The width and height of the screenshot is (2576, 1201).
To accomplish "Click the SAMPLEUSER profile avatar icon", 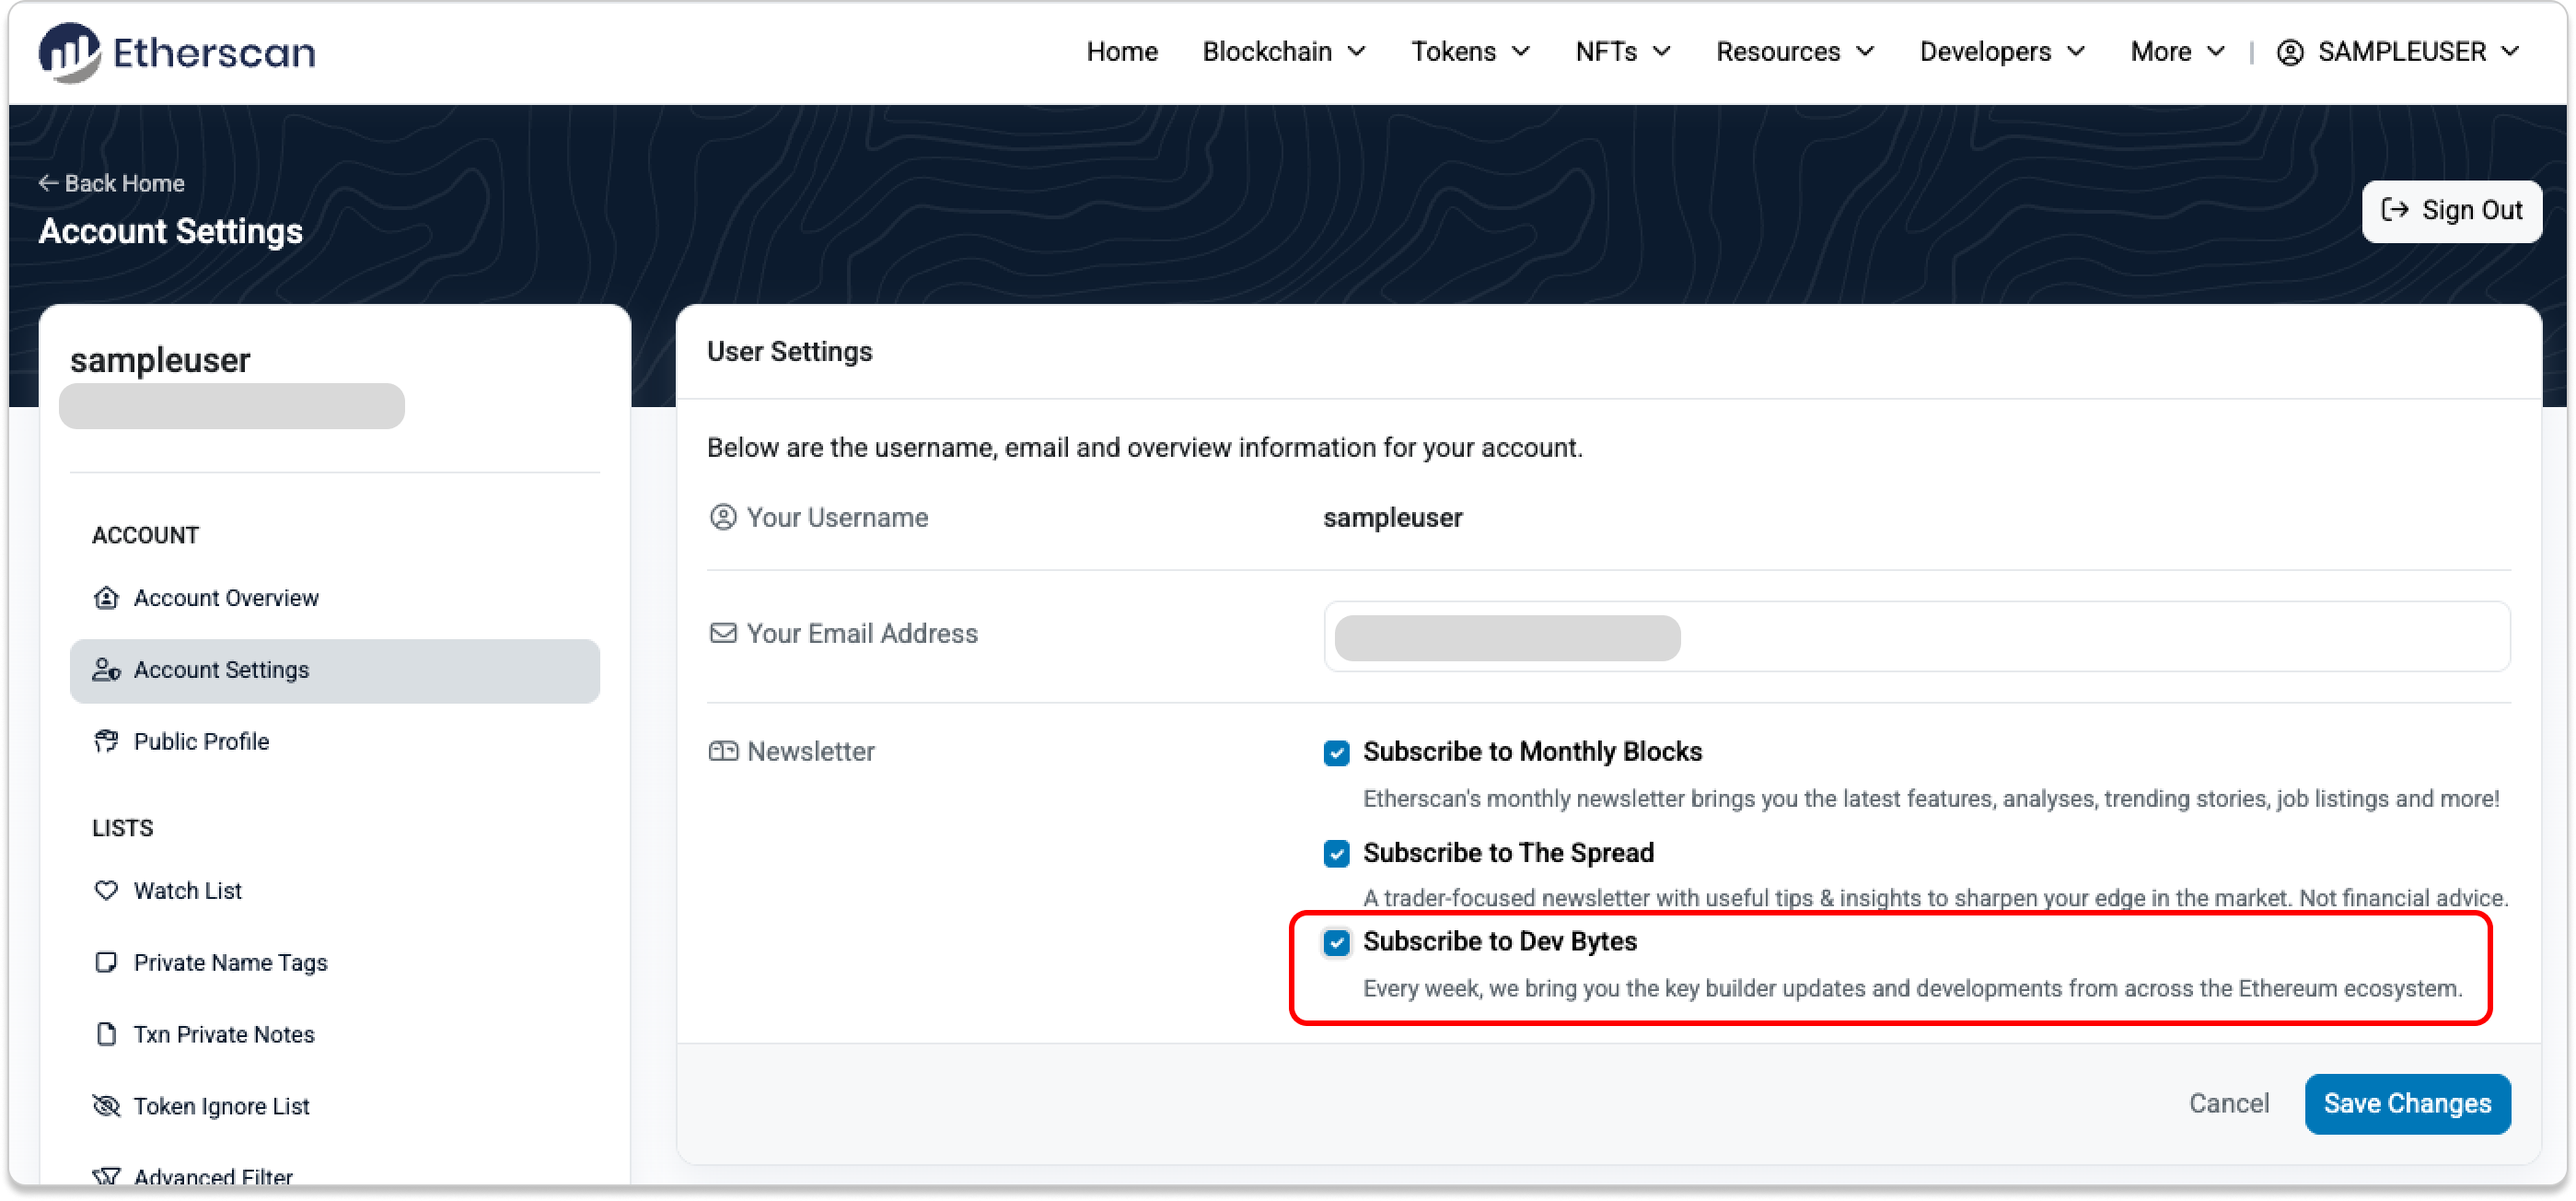I will point(2290,52).
